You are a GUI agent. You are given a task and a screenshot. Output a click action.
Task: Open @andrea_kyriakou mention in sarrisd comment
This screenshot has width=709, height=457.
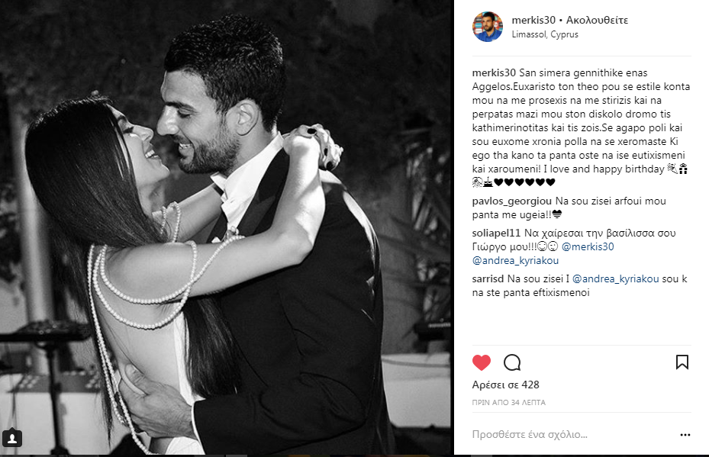615,279
